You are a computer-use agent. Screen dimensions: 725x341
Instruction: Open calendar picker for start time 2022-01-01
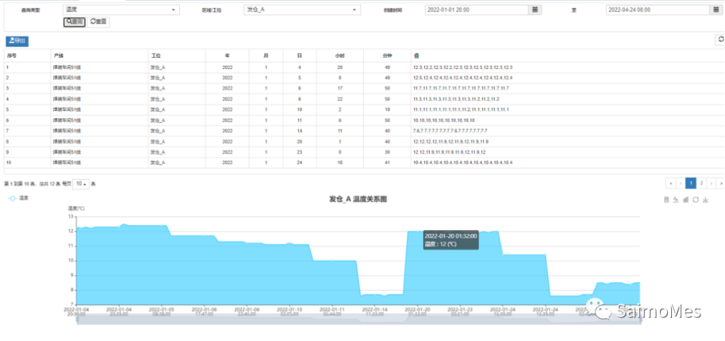(x=535, y=10)
